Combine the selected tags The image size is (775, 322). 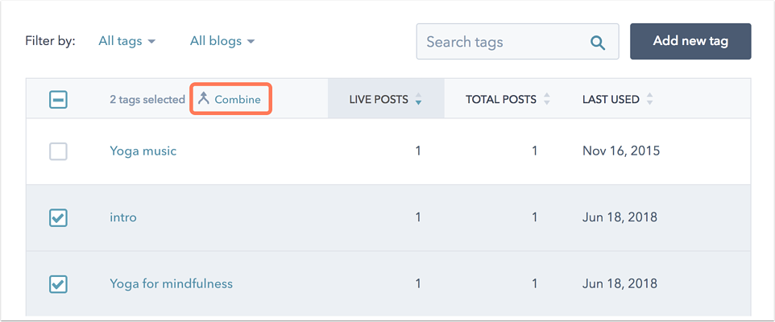click(x=230, y=99)
